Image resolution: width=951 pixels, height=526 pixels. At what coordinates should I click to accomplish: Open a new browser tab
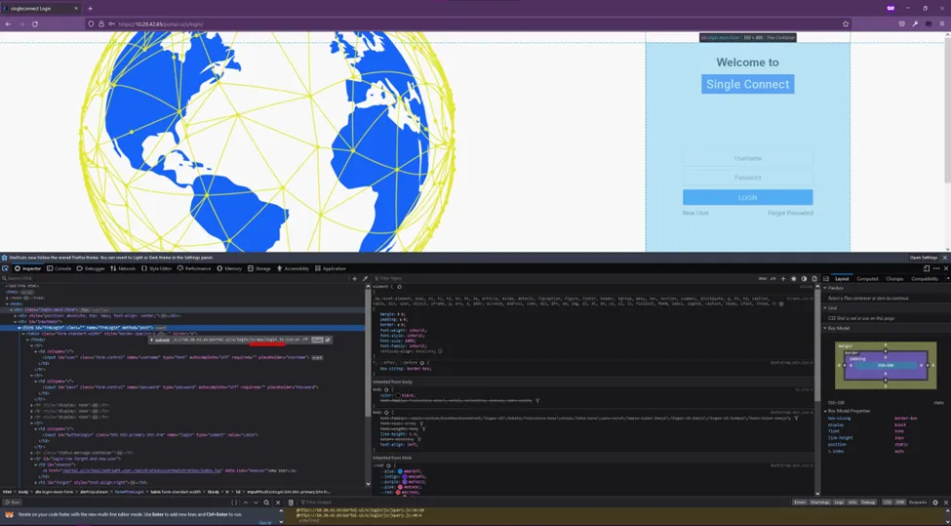tap(90, 9)
